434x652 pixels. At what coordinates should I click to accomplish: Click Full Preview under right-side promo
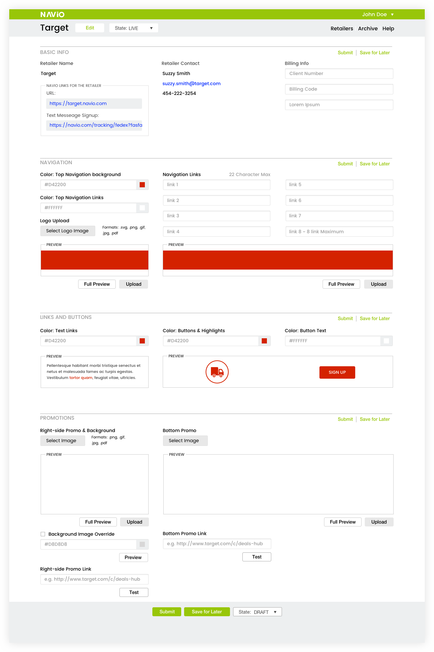98,522
